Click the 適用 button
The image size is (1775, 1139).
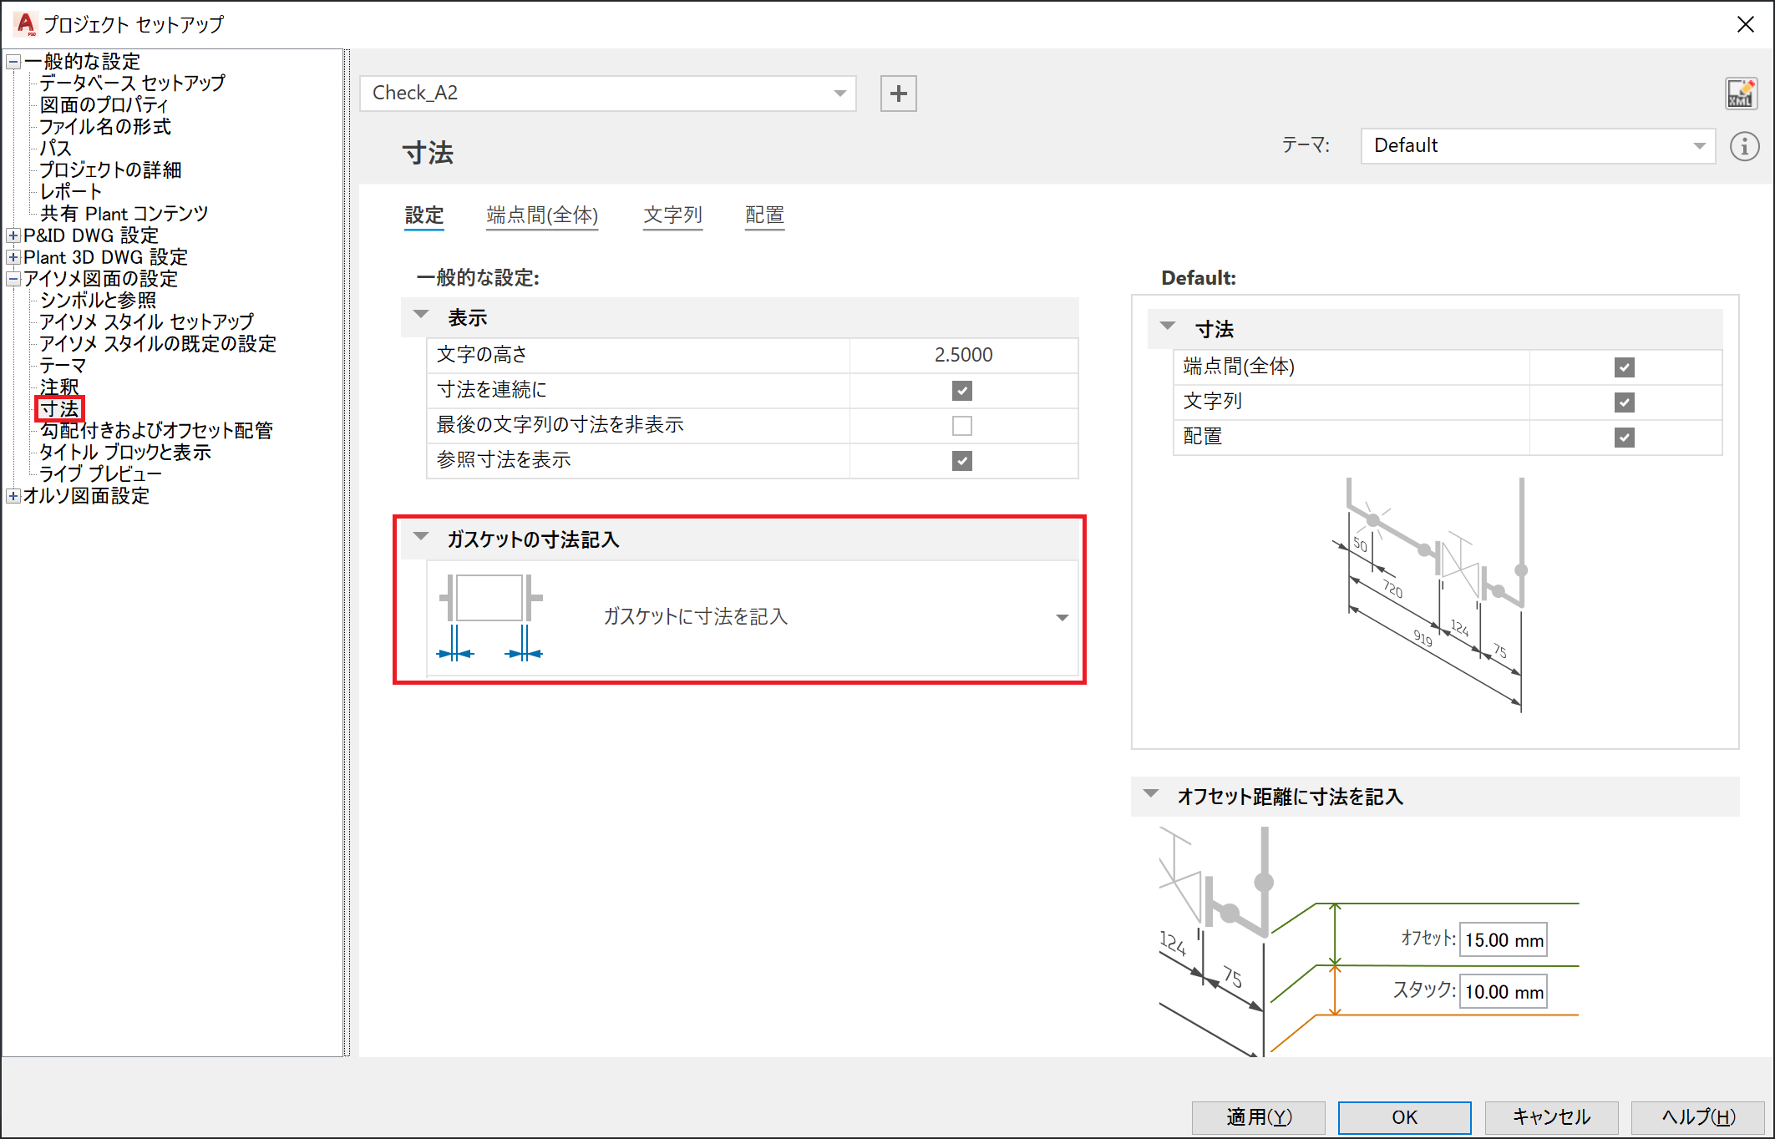pos(1258,1116)
